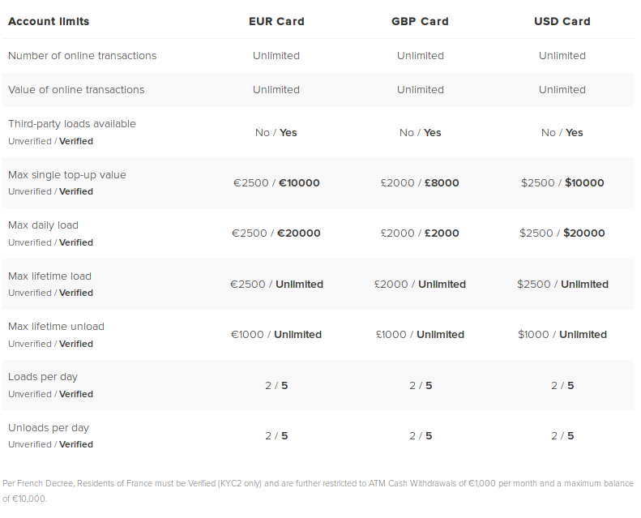Screen dimensions: 641x518
Task: Click the Third-party loads available label
Action: [x=72, y=123]
